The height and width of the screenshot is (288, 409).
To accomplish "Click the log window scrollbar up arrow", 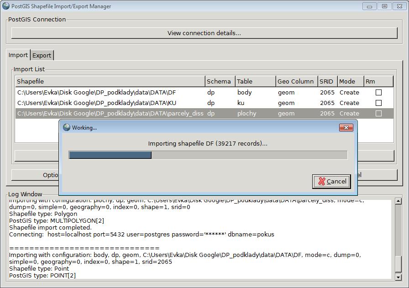I will pyautogui.click(x=398, y=201).
